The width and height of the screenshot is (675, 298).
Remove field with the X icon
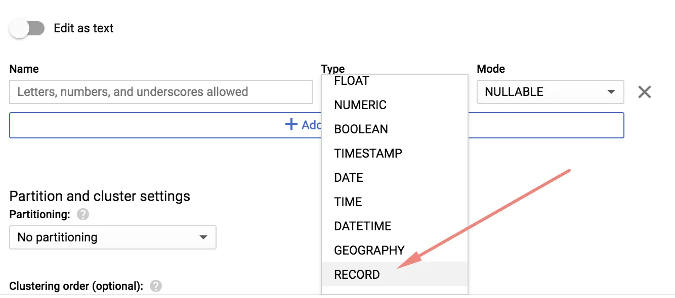[x=644, y=92]
